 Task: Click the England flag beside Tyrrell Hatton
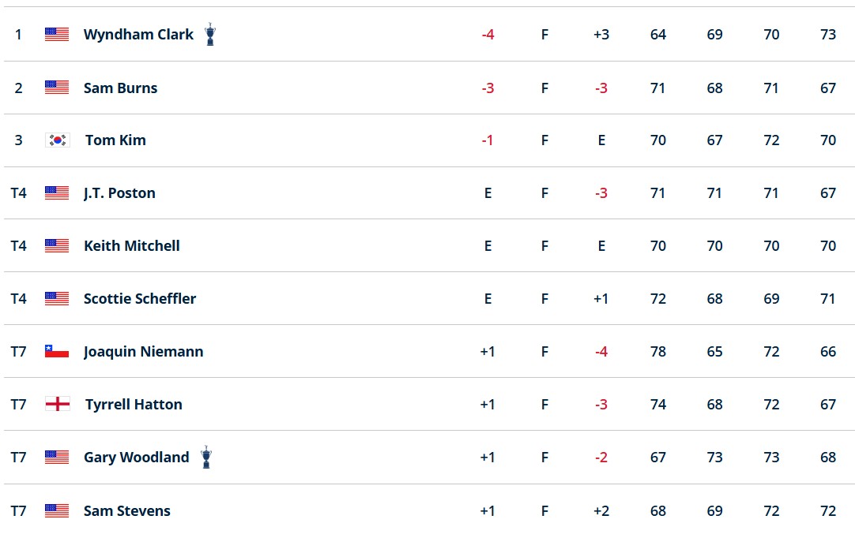coord(57,404)
